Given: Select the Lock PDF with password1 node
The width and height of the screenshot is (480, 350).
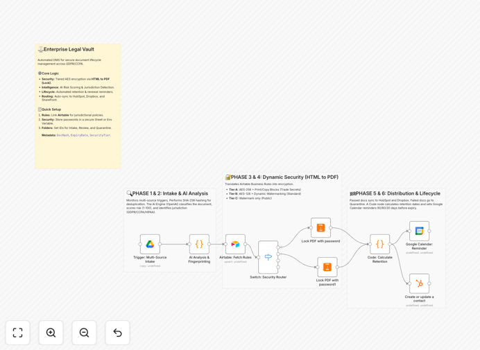Looking at the screenshot, I should (327, 267).
